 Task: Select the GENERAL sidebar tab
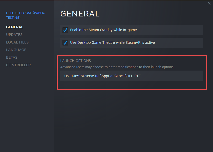(x=15, y=27)
